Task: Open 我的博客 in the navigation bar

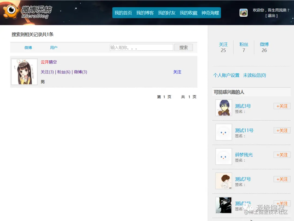Action: click(x=145, y=13)
